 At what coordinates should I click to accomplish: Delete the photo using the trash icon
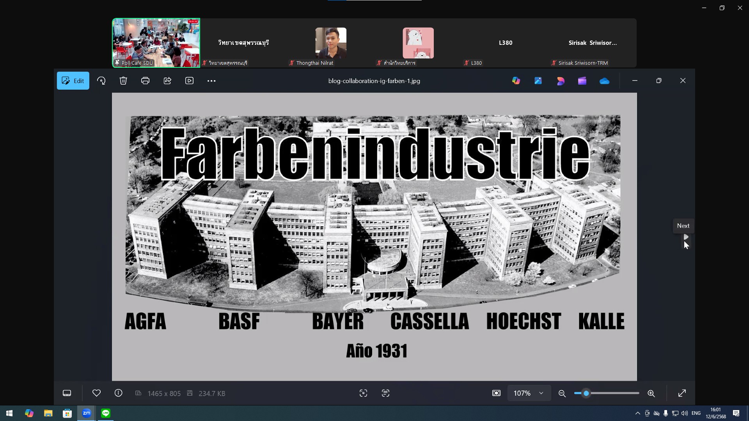(x=123, y=81)
